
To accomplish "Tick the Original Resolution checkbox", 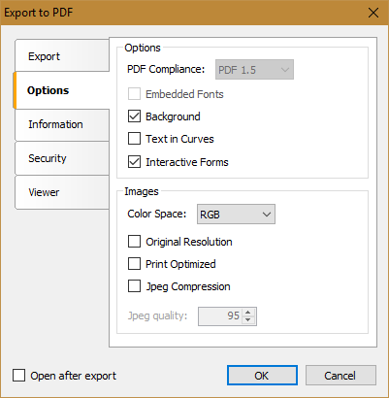I will click(134, 242).
